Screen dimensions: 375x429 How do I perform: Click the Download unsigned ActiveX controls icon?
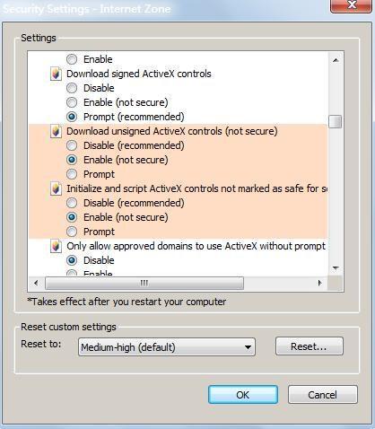(56, 131)
